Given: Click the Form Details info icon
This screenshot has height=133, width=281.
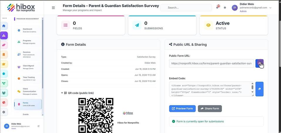Looking at the screenshot, I should pyautogui.click(x=63, y=44).
